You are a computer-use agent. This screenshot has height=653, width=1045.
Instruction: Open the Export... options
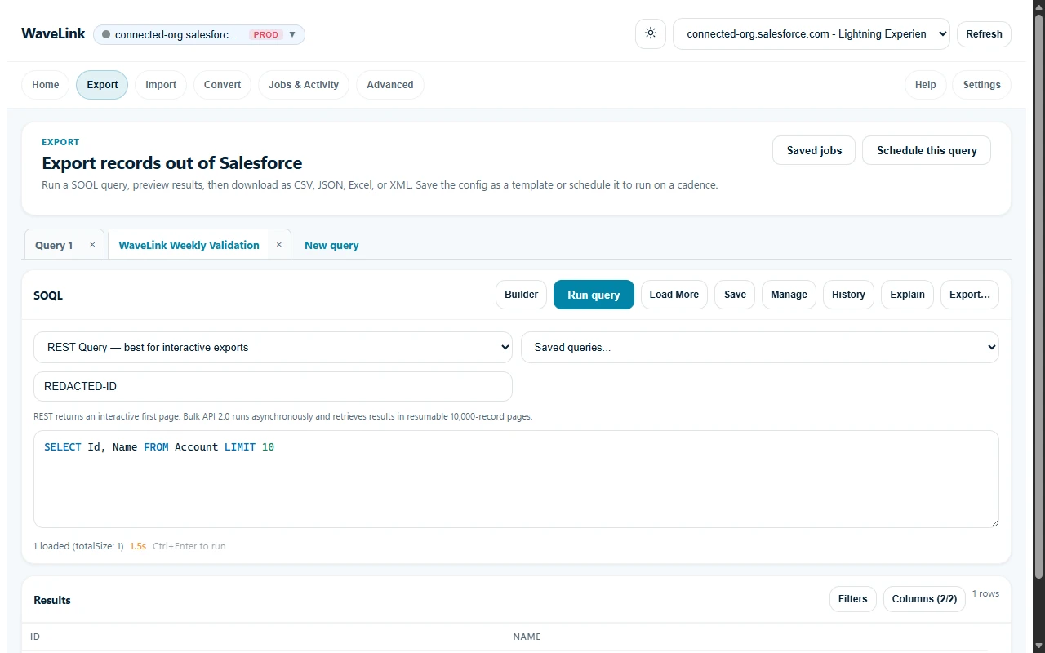tap(970, 295)
